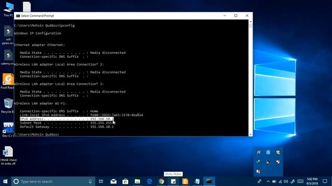
Task: Open This PC desktop icon
Action: [x=8, y=9]
